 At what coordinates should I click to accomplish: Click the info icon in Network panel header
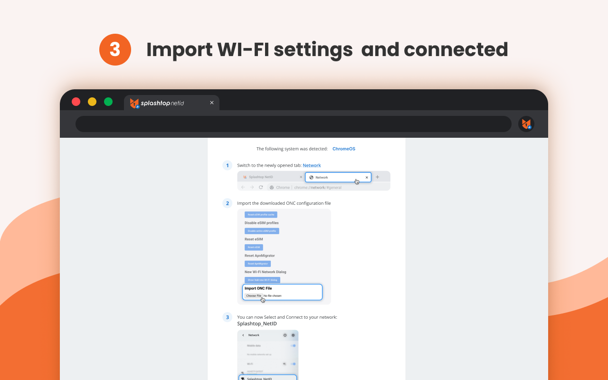[285, 335]
